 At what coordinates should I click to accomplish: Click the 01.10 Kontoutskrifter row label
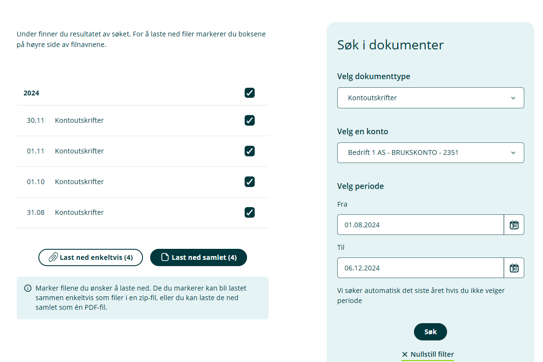pos(79,182)
